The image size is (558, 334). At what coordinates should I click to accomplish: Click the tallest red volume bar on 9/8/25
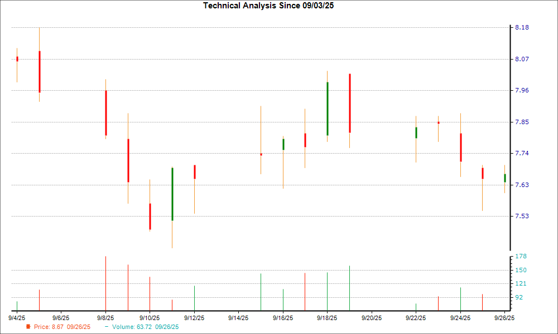105,283
